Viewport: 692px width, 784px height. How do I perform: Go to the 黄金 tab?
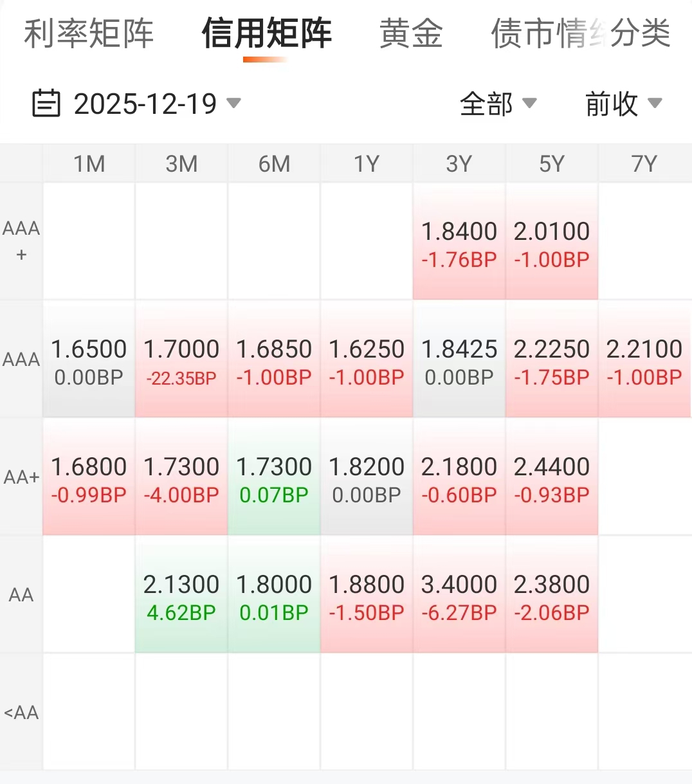[411, 33]
